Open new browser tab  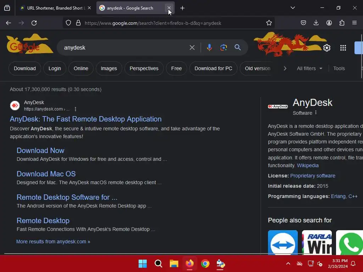click(183, 8)
